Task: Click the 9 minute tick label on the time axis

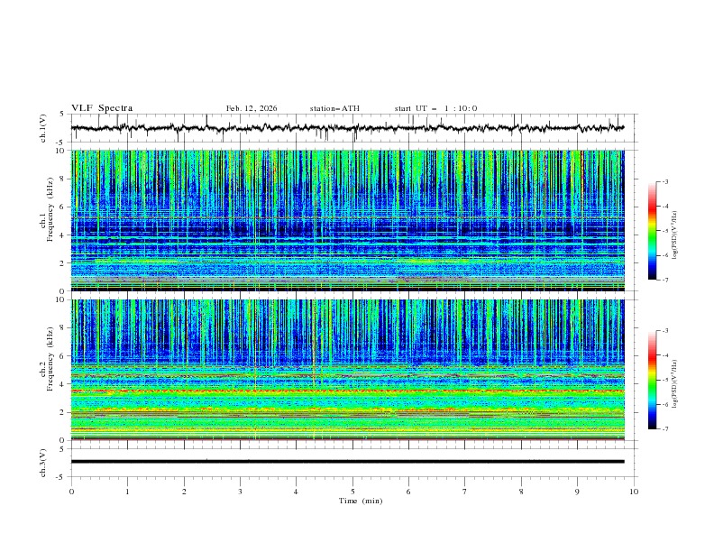Action: [577, 491]
